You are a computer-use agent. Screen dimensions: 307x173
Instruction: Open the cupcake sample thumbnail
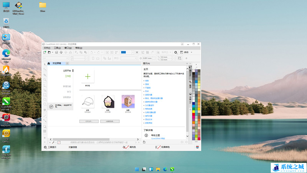[x=108, y=101]
